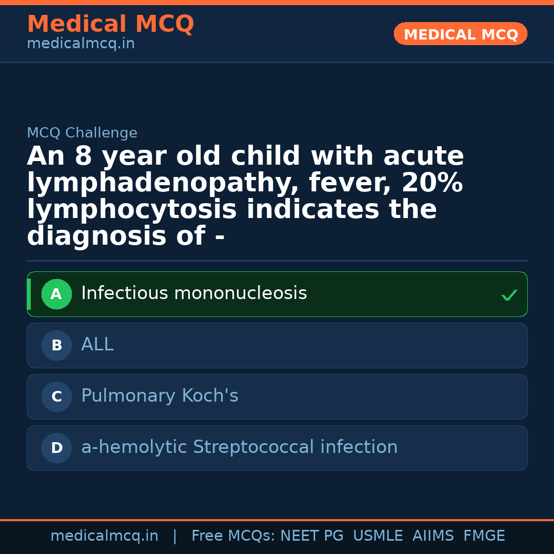The image size is (554, 554).
Task: Select option A Infectious mononucleosis
Action: [x=277, y=294]
